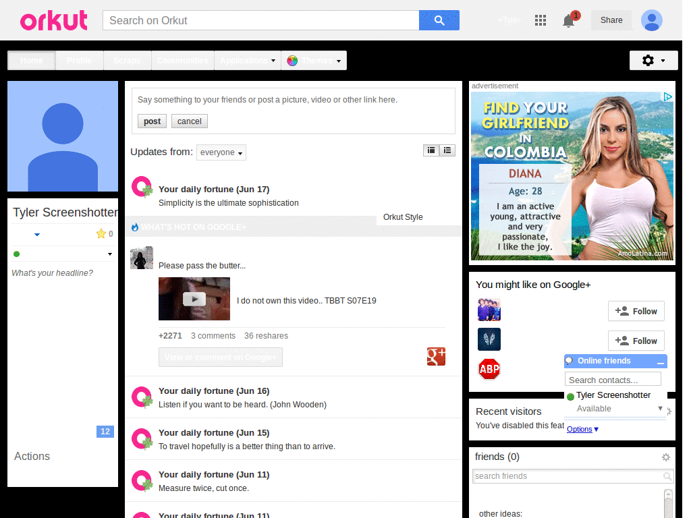Click the blue search magnifier button
This screenshot has width=691, height=518.
click(439, 20)
